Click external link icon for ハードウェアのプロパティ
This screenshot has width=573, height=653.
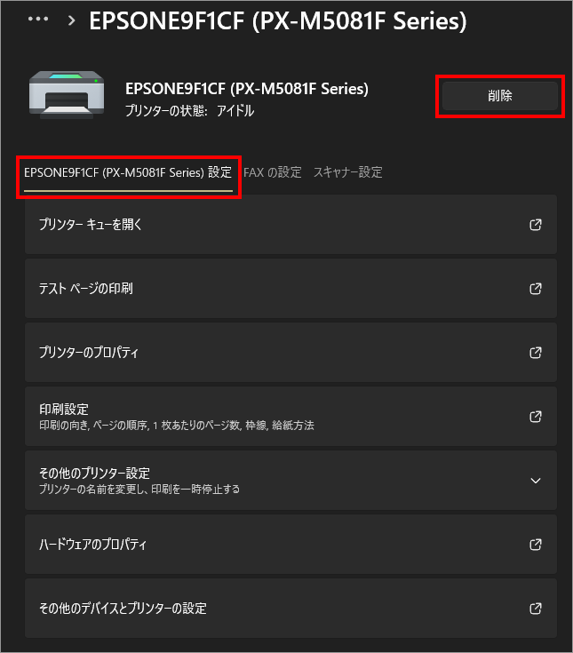(x=536, y=545)
